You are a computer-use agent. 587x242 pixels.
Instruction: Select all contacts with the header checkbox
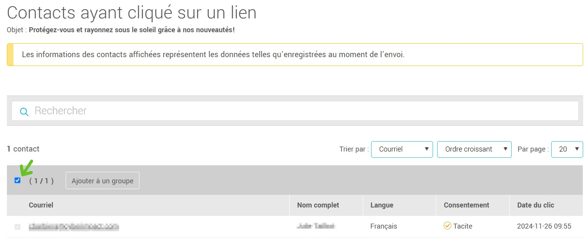coord(18,180)
